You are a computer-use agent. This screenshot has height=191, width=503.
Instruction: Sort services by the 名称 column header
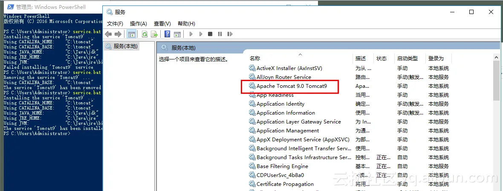(300, 59)
